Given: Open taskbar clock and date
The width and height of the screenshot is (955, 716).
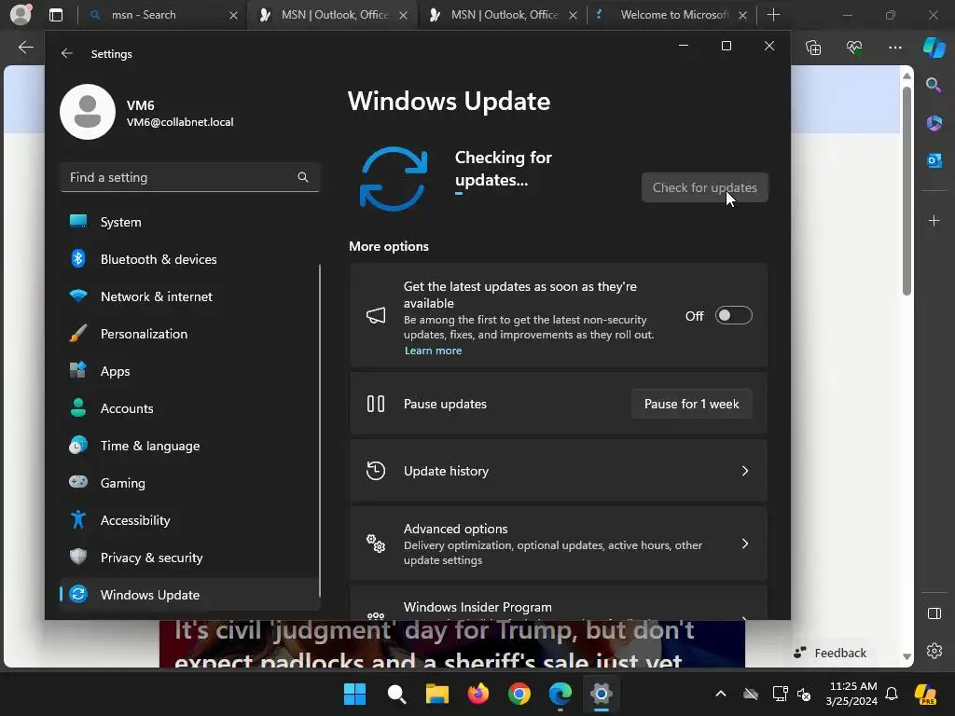Looking at the screenshot, I should tap(851, 694).
